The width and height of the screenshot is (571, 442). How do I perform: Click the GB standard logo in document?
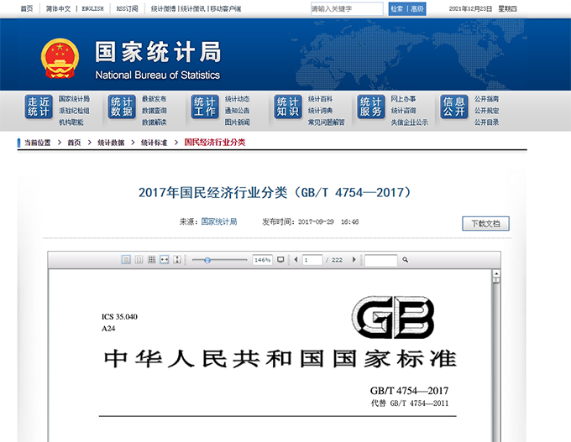[393, 317]
